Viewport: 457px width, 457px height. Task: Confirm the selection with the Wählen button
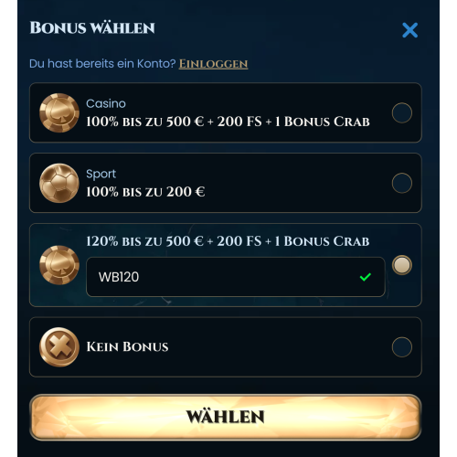click(226, 417)
